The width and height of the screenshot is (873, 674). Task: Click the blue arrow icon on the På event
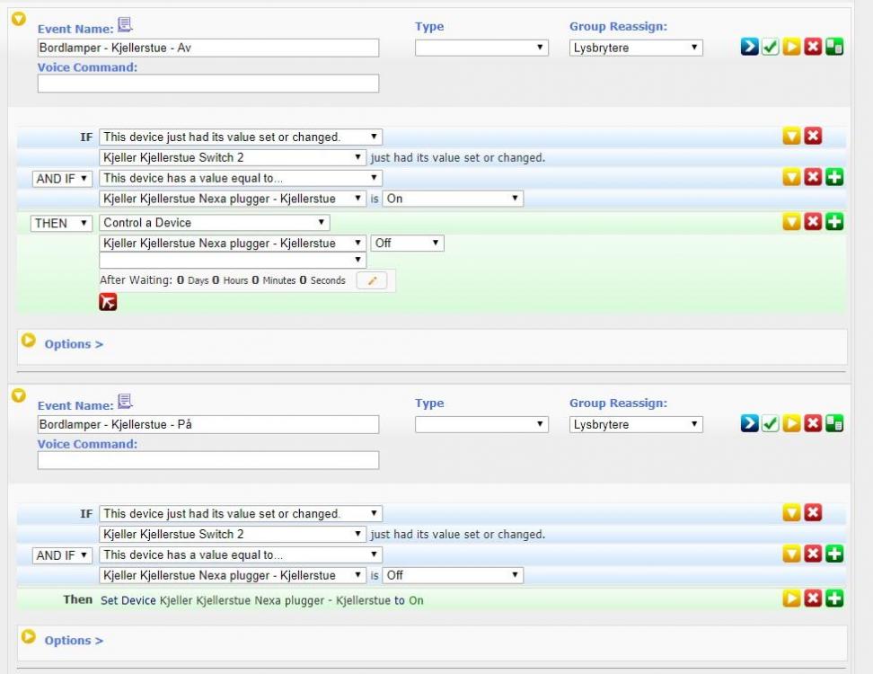(x=749, y=424)
